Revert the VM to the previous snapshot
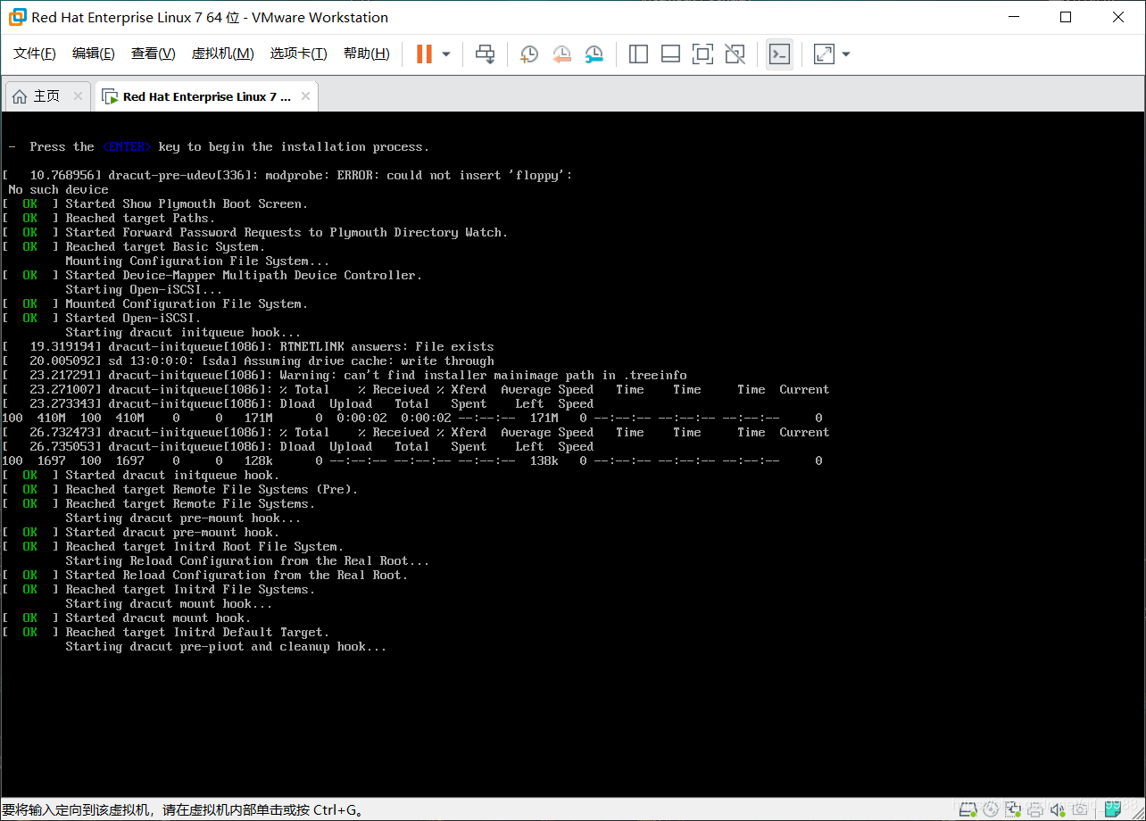1146x821 pixels. click(561, 54)
